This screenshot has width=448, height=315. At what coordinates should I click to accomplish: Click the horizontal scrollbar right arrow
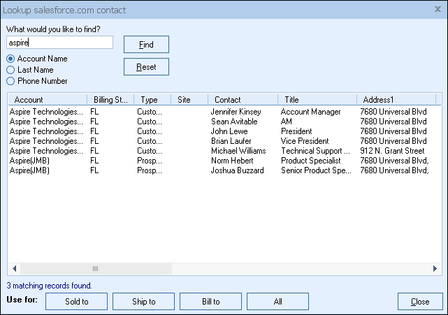435,268
